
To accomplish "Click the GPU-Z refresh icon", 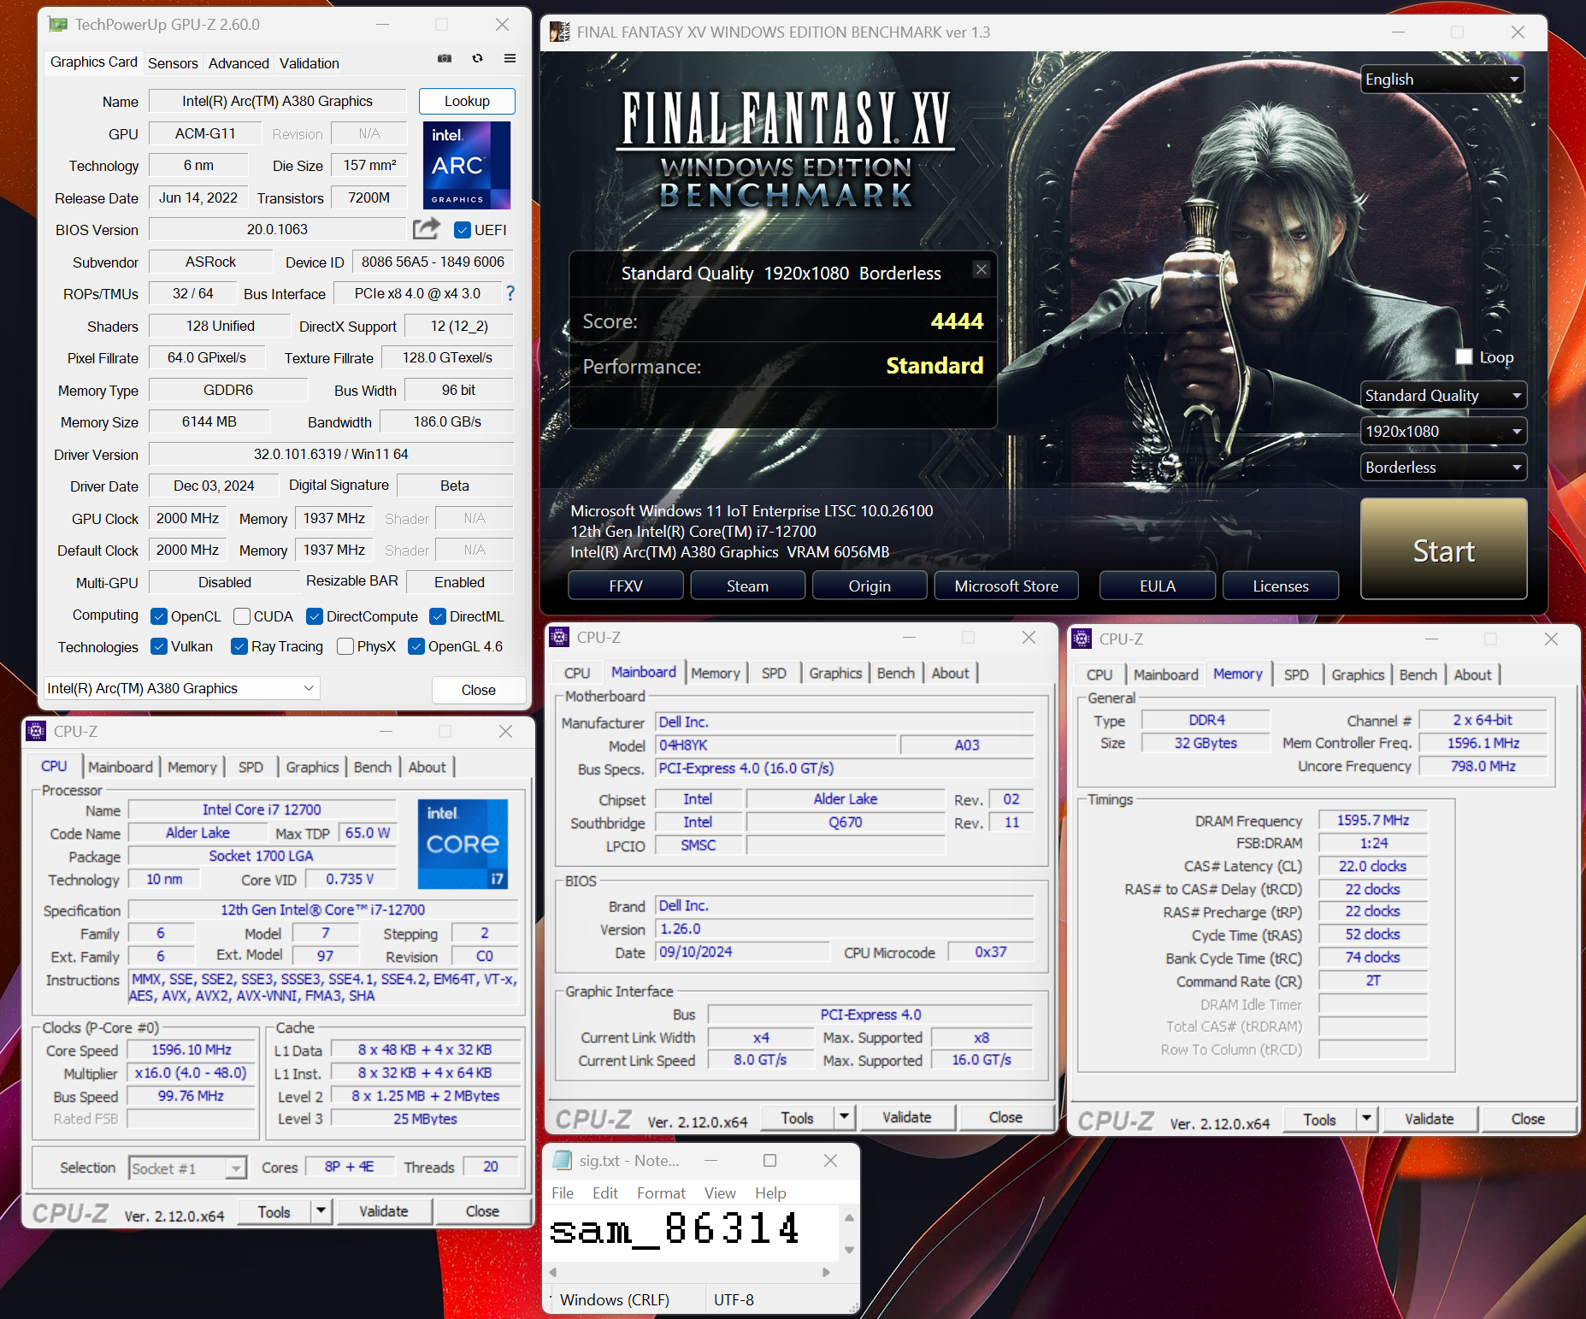I will coord(477,58).
